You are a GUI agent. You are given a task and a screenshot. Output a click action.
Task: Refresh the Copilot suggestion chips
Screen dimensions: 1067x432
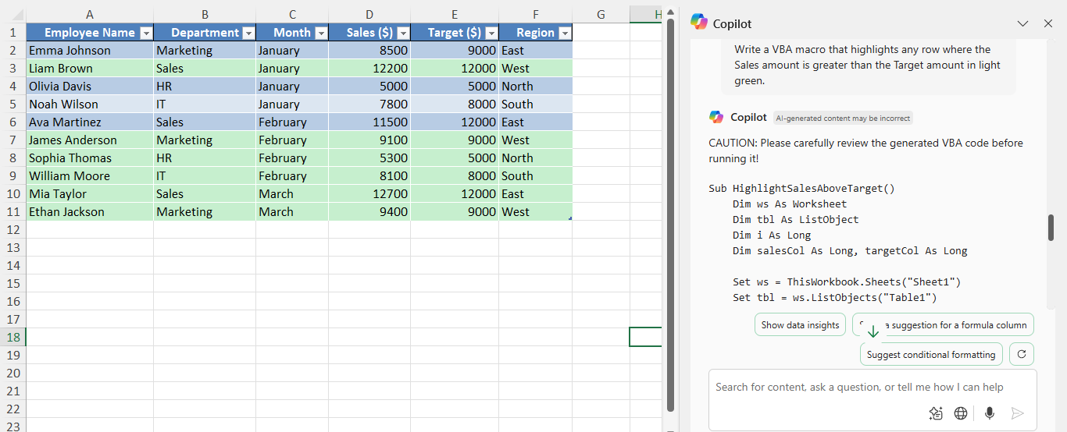coord(1021,354)
